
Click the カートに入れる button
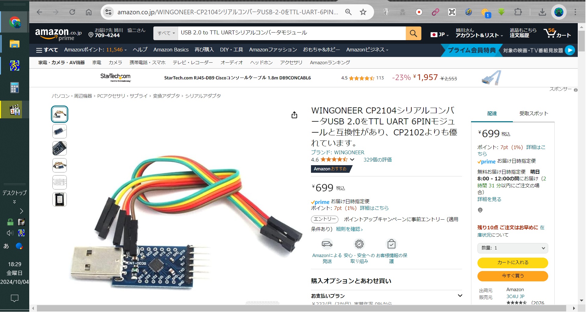pos(513,263)
